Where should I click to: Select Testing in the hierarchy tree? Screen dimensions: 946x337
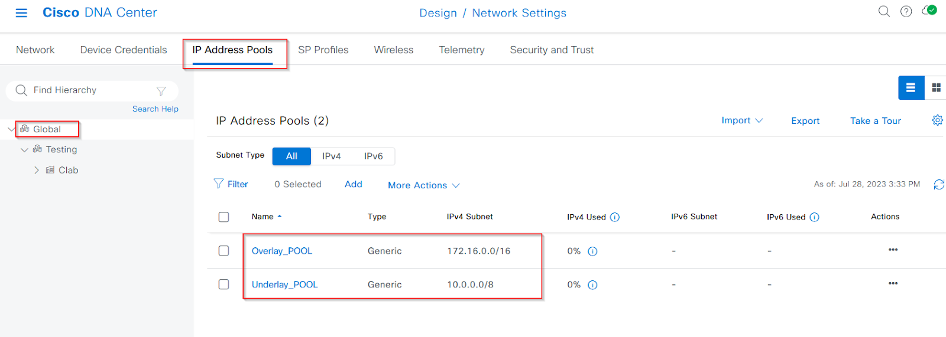[x=61, y=150]
